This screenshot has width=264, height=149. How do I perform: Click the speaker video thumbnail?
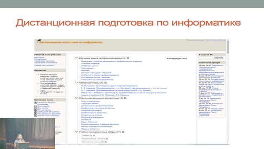click(28, 133)
